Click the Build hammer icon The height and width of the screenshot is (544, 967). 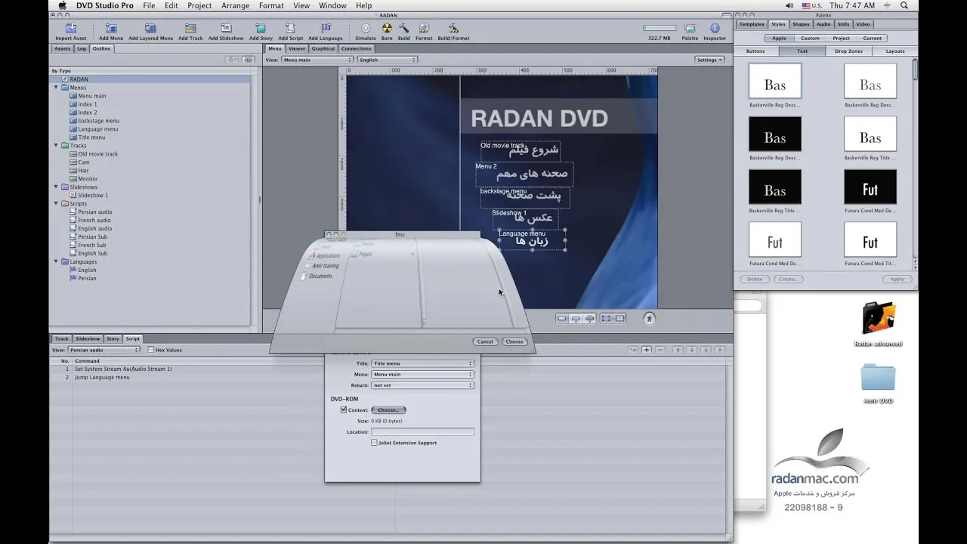point(404,29)
